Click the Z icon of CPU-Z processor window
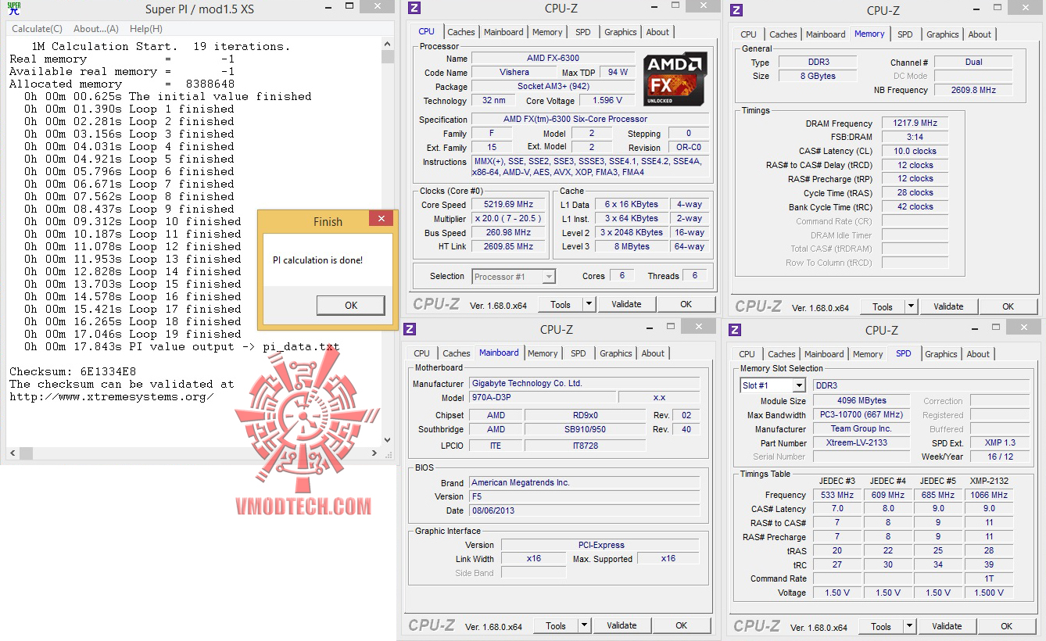Viewport: 1046px width, 641px height. (414, 9)
